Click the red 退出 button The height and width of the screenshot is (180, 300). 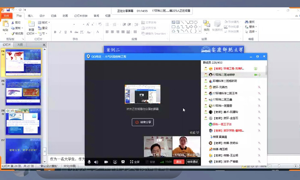pyautogui.click(x=179, y=162)
